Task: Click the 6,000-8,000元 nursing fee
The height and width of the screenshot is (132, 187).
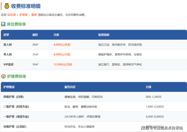Action: click(x=155, y=117)
